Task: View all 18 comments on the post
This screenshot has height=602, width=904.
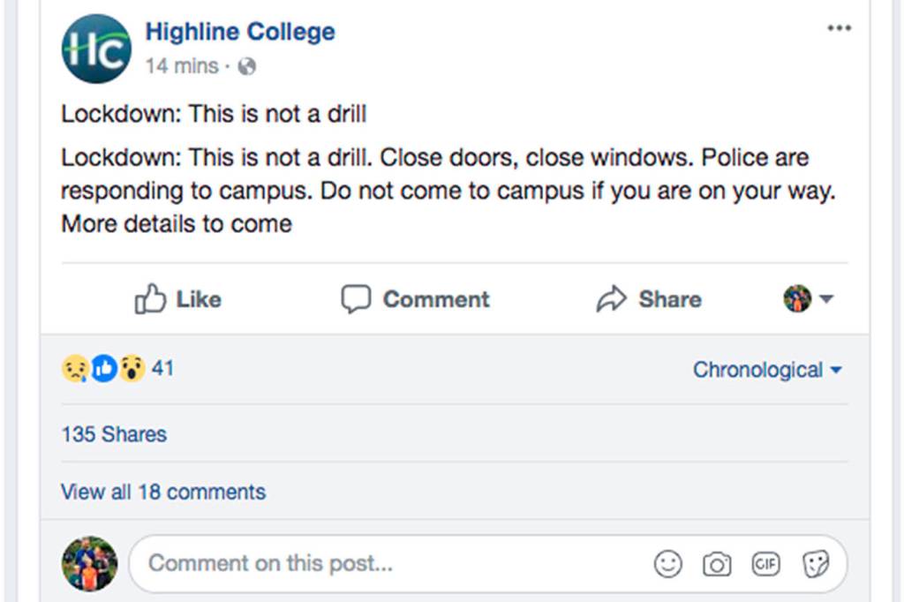Action: click(162, 492)
